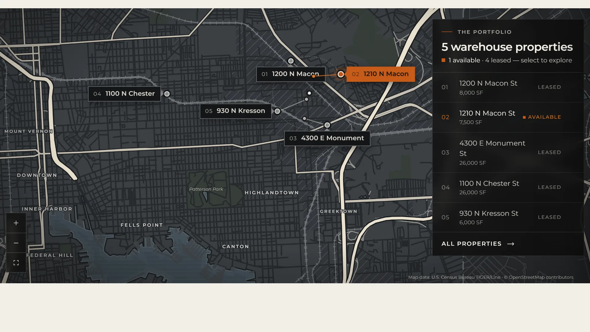Select 930 N Kresson St row in portfolio list

(508, 217)
